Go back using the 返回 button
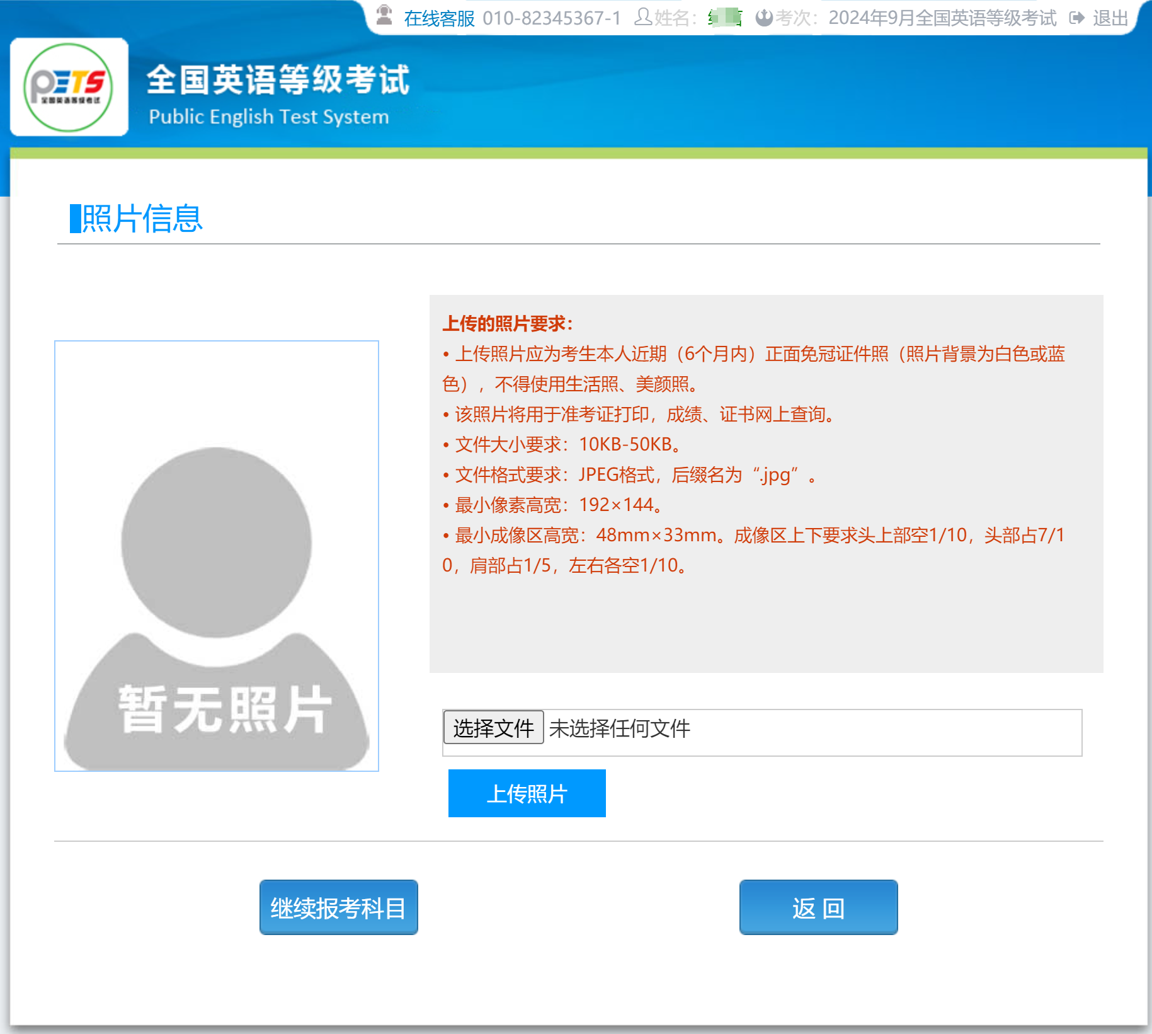The image size is (1152, 1034). pyautogui.click(x=818, y=907)
